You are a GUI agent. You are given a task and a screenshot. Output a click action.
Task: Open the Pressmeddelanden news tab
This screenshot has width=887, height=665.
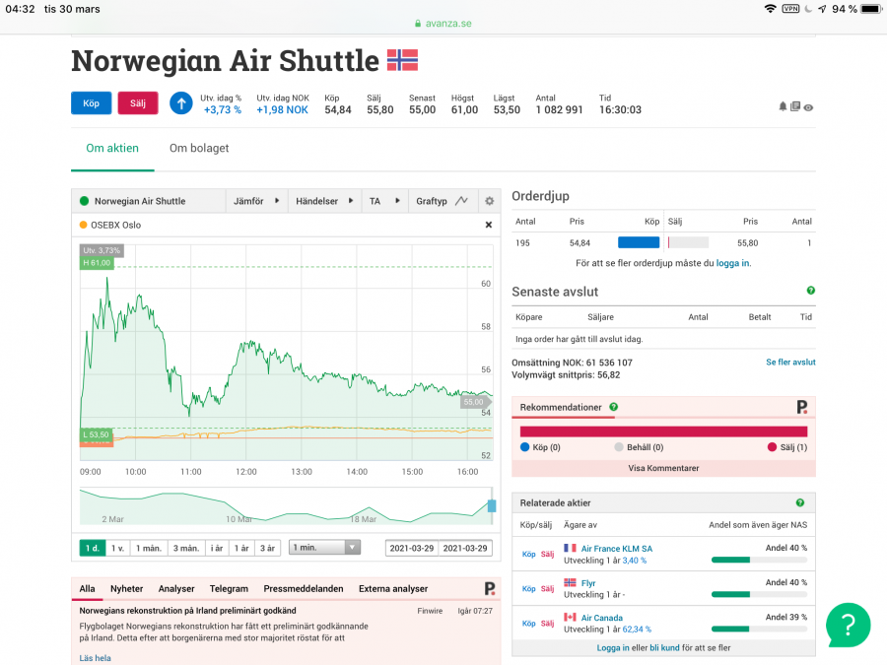pos(304,588)
